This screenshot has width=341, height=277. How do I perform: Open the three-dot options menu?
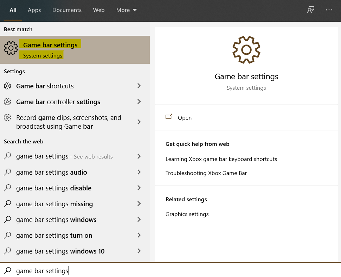pos(329,10)
